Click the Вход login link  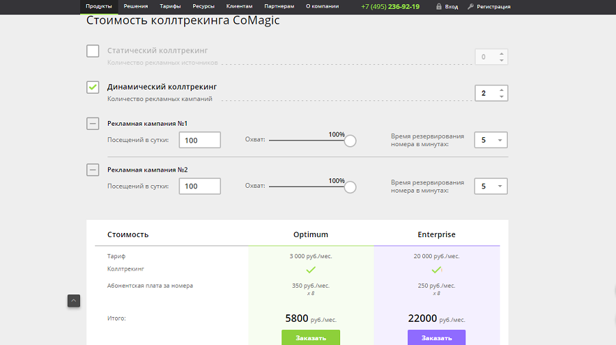coord(452,7)
